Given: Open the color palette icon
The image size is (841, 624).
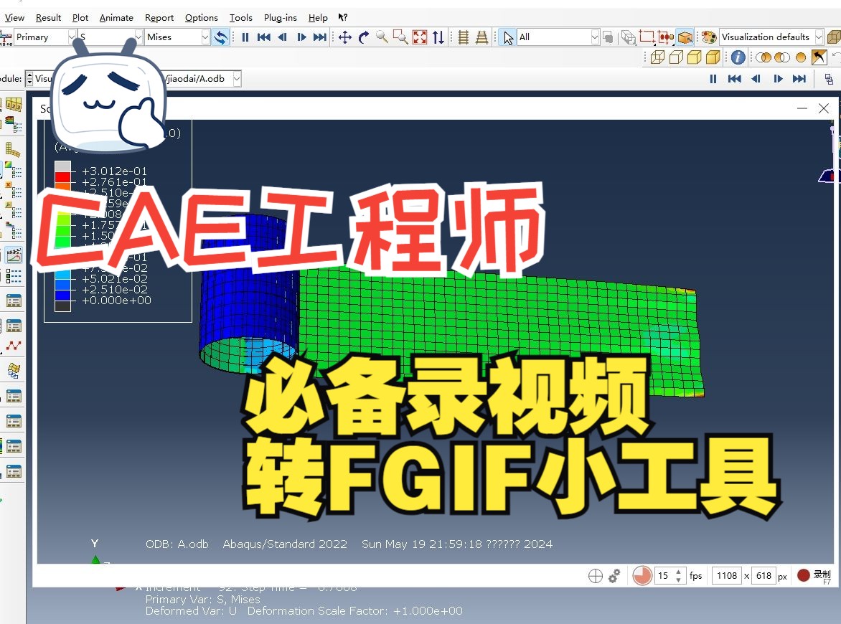Looking at the screenshot, I should pyautogui.click(x=709, y=37).
